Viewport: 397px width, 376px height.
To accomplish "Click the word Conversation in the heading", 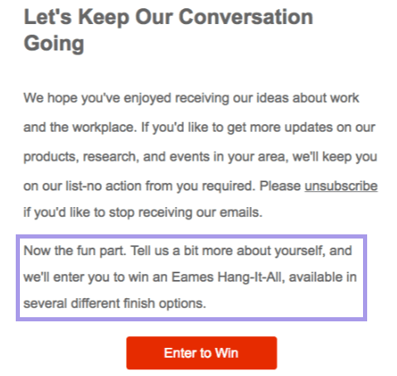I will (x=246, y=17).
